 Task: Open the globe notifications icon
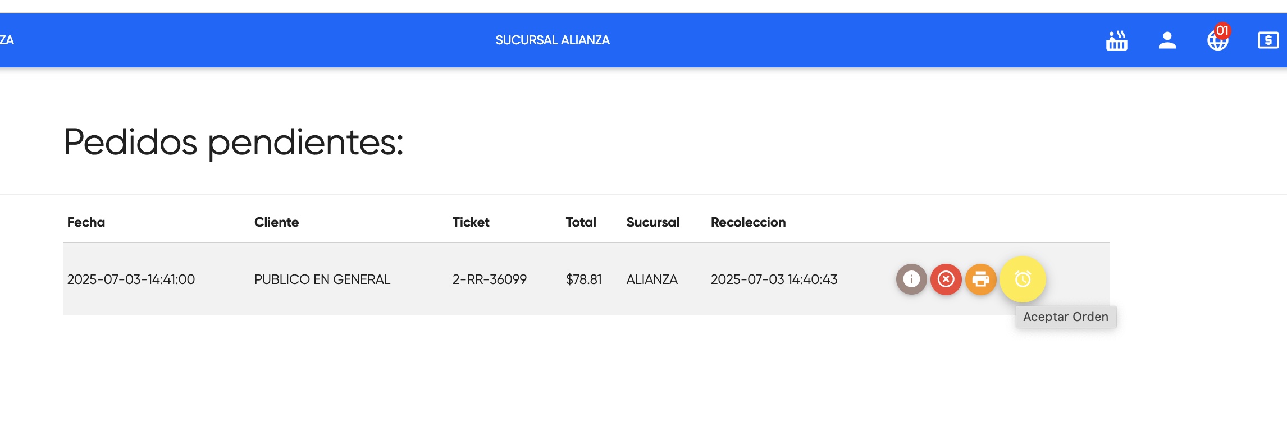(x=1217, y=42)
